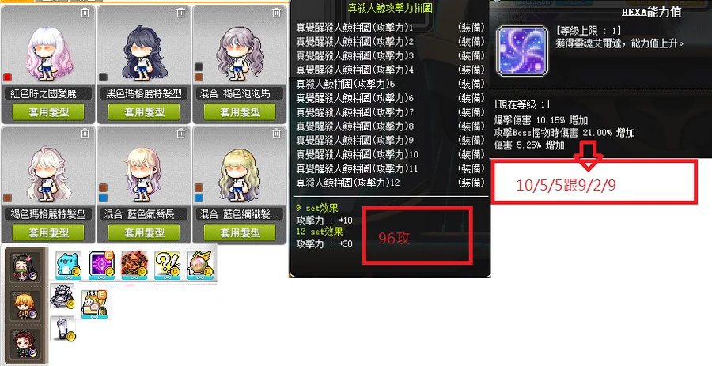Click the fiery red creature icon

coord(134,264)
